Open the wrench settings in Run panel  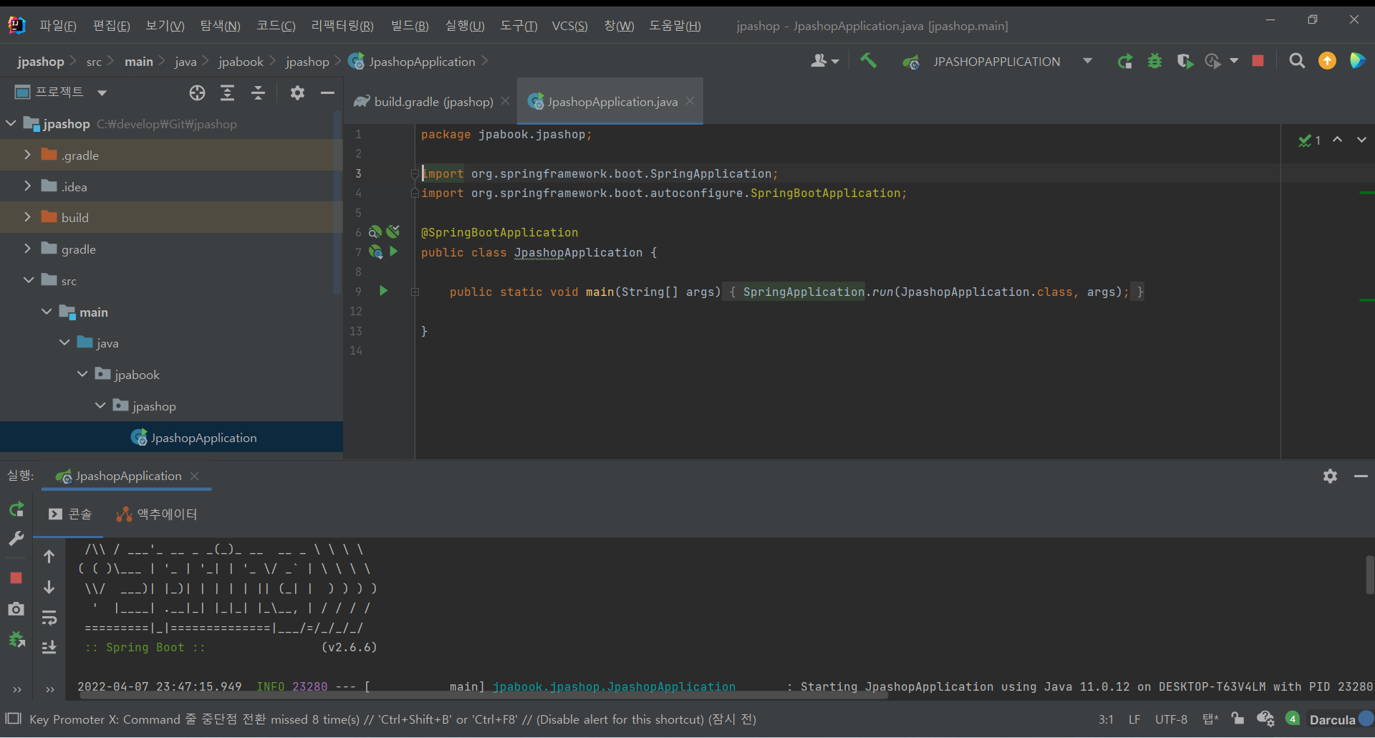[16, 538]
